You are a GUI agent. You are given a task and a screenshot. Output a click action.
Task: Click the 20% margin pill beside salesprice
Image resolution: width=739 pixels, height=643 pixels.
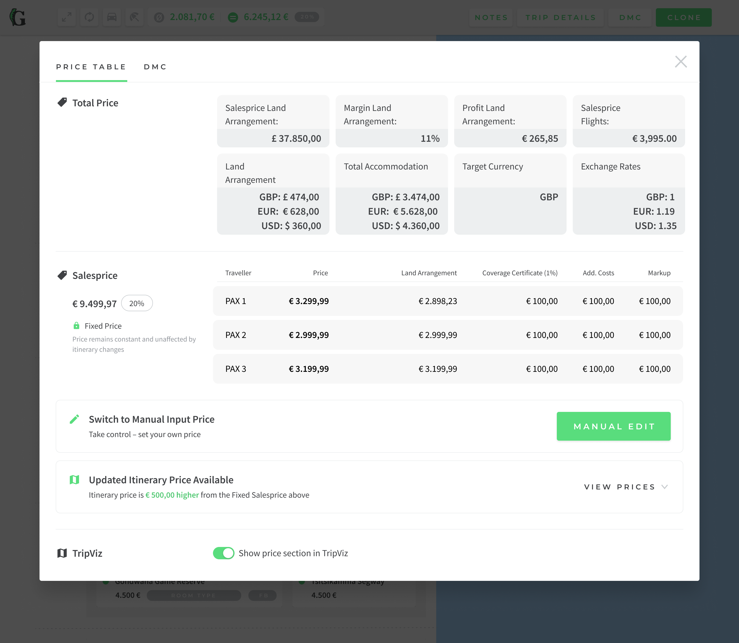point(137,303)
